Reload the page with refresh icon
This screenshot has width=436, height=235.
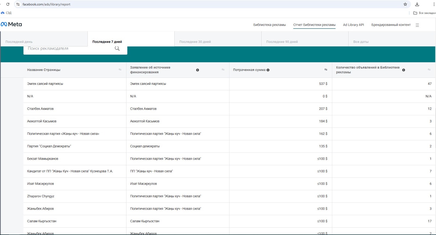(8, 4)
